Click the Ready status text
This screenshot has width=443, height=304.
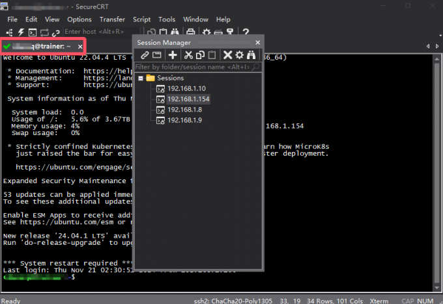point(10,301)
